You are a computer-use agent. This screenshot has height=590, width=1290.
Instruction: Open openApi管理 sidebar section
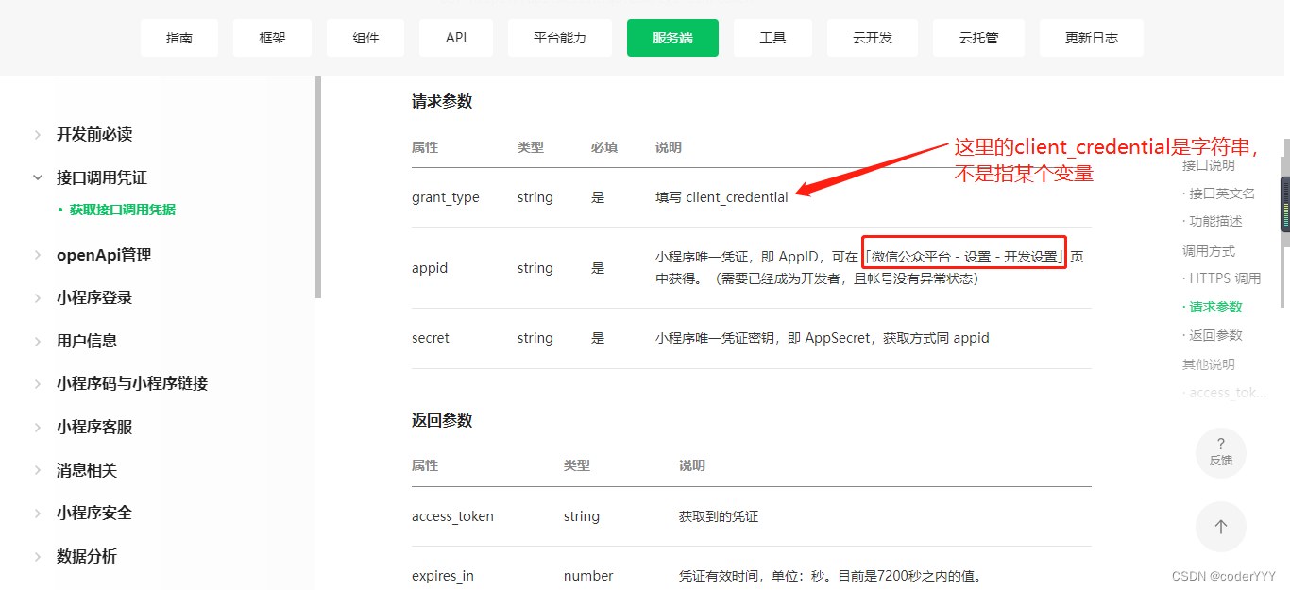104,255
